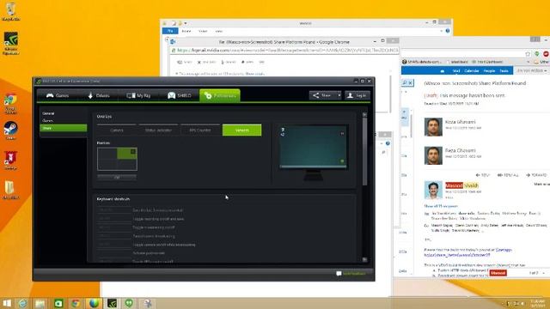The height and width of the screenshot is (309, 550).
Task: Go to the SHIELD tab
Action: [180, 95]
